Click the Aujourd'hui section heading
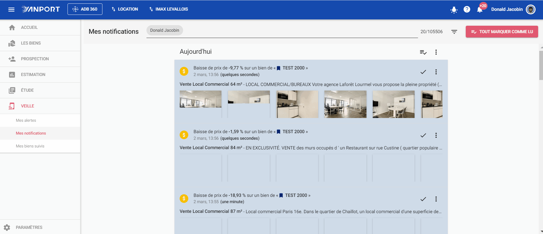 pyautogui.click(x=196, y=52)
